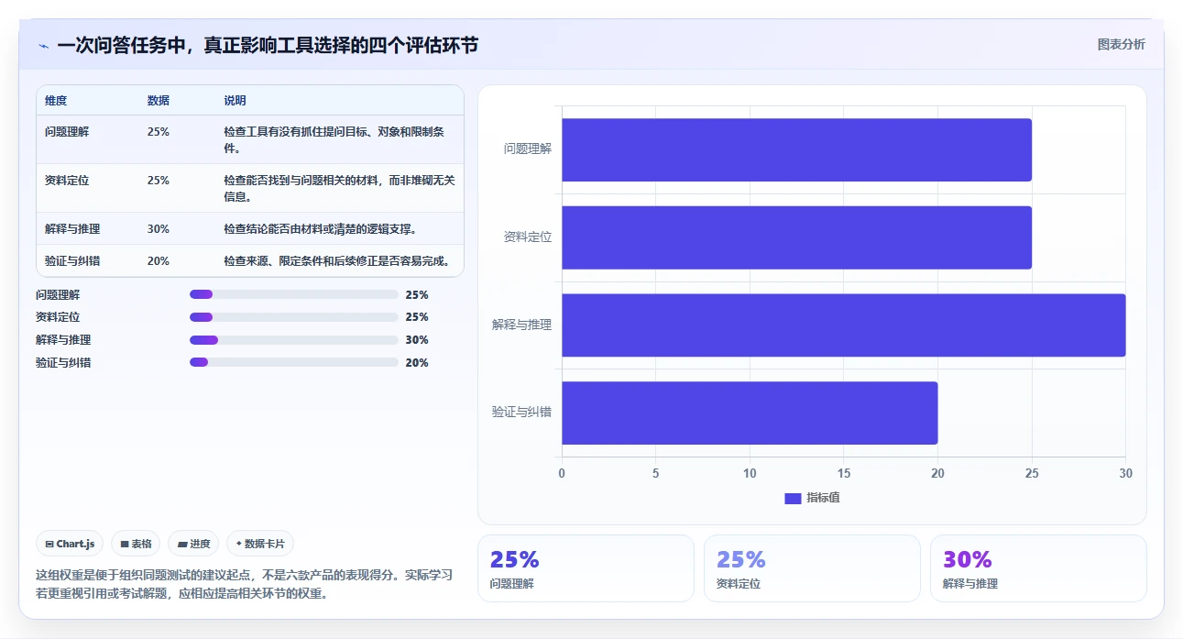Viewport: 1183px width, 639px height.
Task: Click the 数据卡片 chip
Action: pos(260,544)
